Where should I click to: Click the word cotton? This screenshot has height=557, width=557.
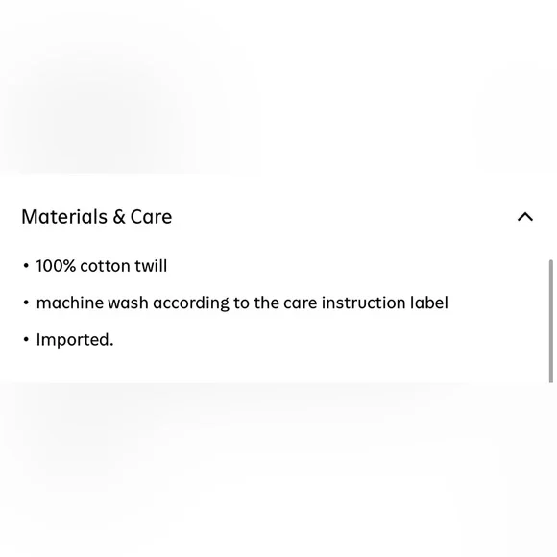coord(105,266)
